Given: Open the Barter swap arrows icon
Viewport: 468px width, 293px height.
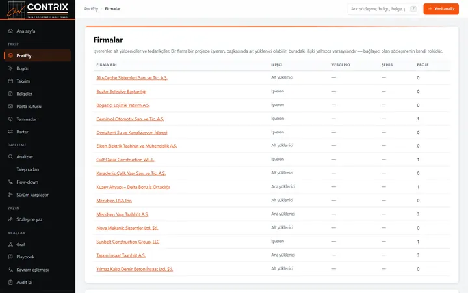Looking at the screenshot, I should [x=10, y=132].
